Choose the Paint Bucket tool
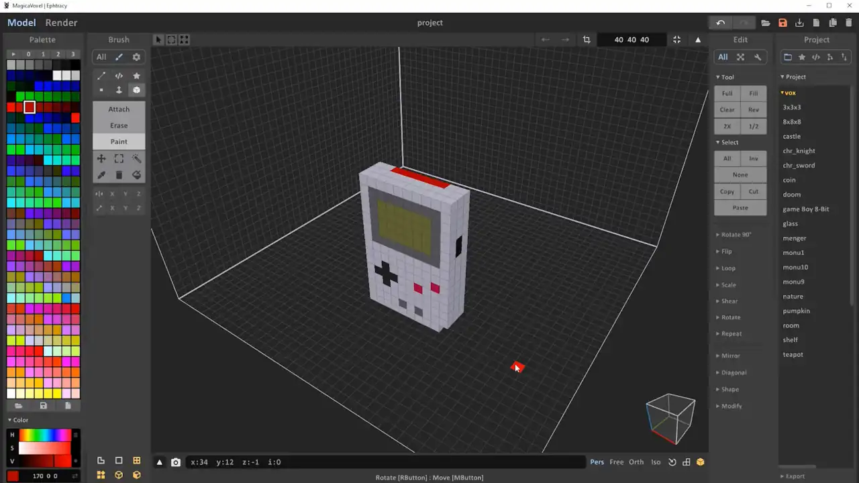The image size is (859, 483). [x=136, y=175]
